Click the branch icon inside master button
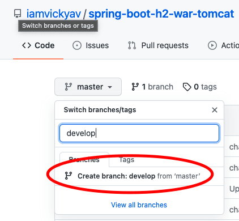Viewport: 239px width, 221px height. click(68, 87)
